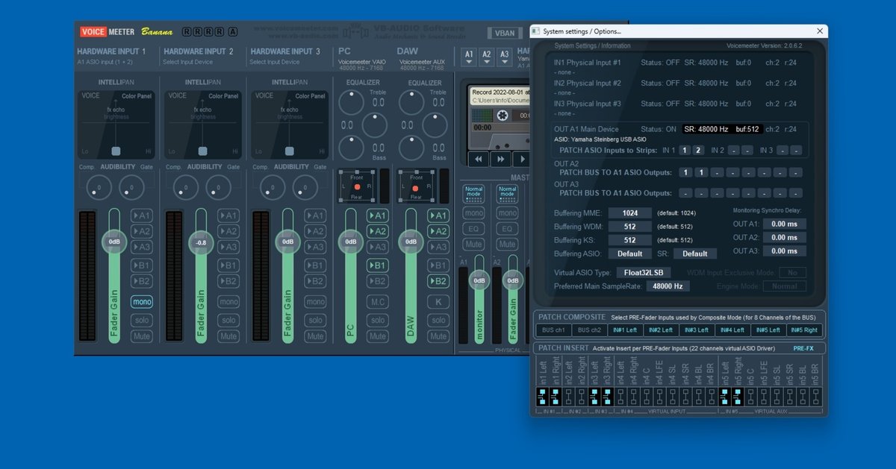Toggle B1 routing on Hardware Input 1
Viewport: 896px width, 469px height.
pos(142,265)
